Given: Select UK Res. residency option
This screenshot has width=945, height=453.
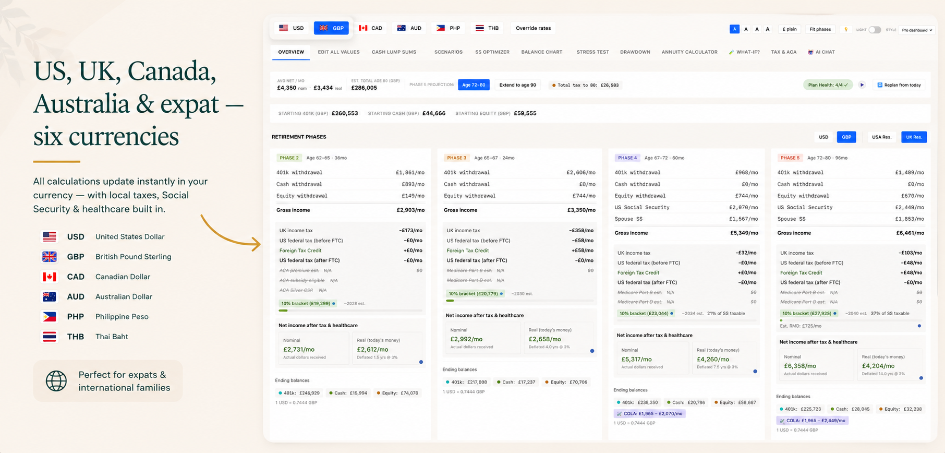Looking at the screenshot, I should (x=914, y=137).
